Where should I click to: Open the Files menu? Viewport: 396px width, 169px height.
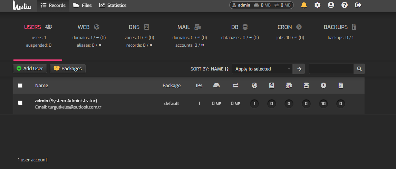coord(82,5)
